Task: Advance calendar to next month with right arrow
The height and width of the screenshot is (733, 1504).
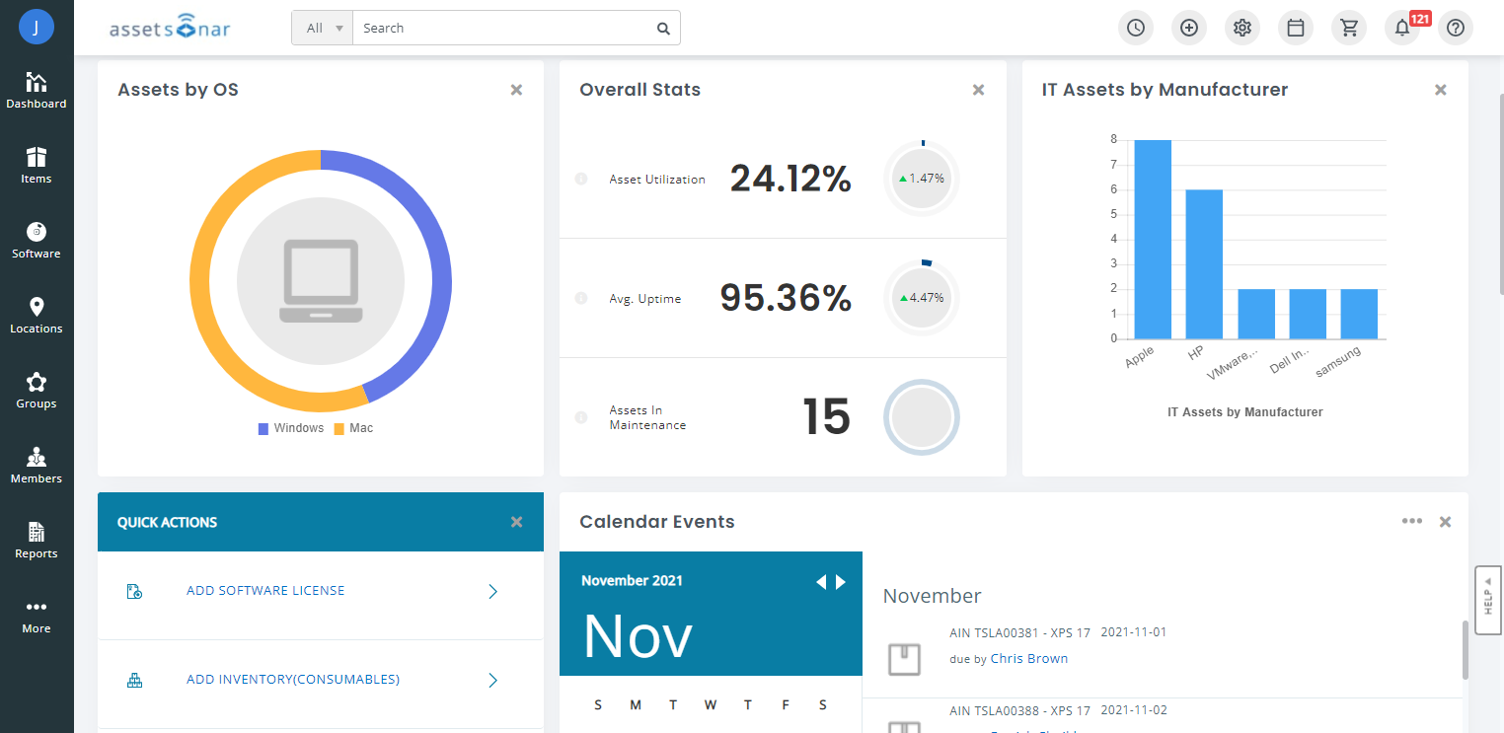Action: click(x=841, y=581)
